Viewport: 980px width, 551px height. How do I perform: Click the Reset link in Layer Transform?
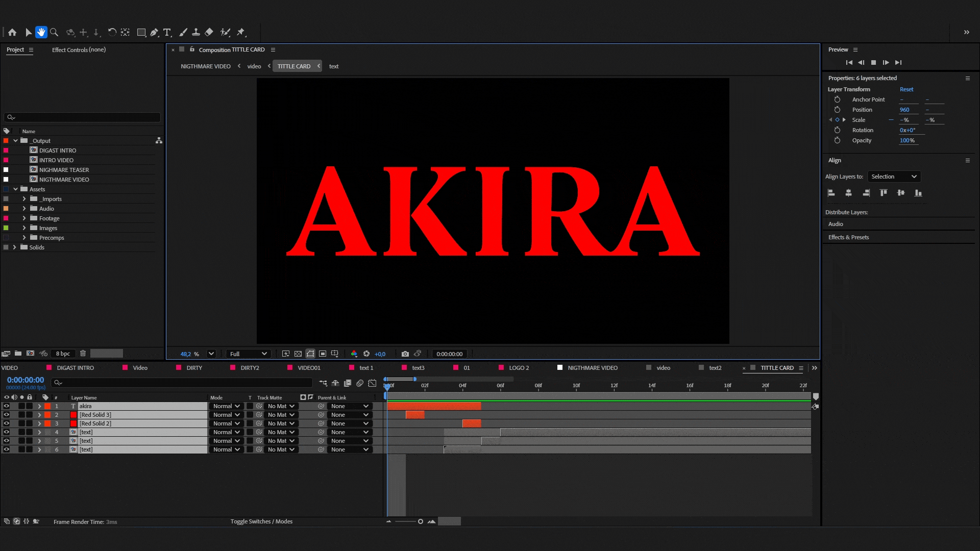coord(906,89)
